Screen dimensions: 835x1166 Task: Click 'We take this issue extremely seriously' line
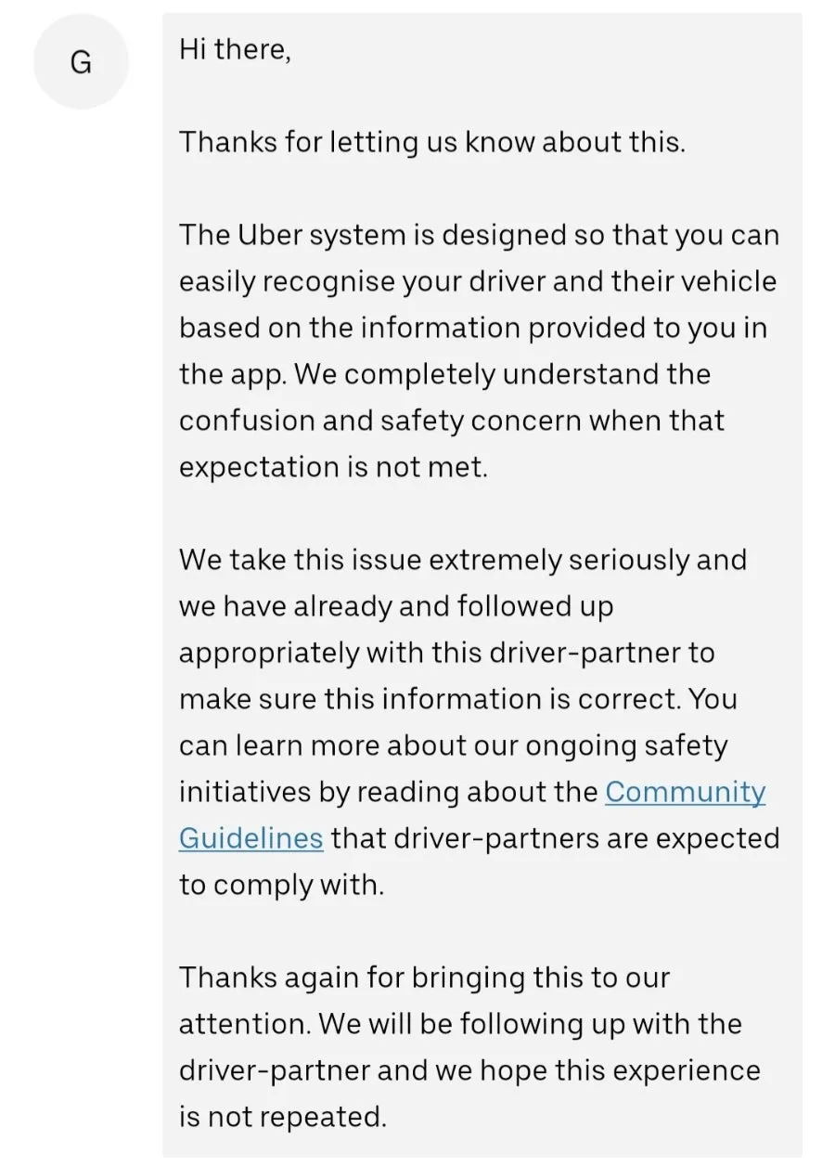pos(463,560)
